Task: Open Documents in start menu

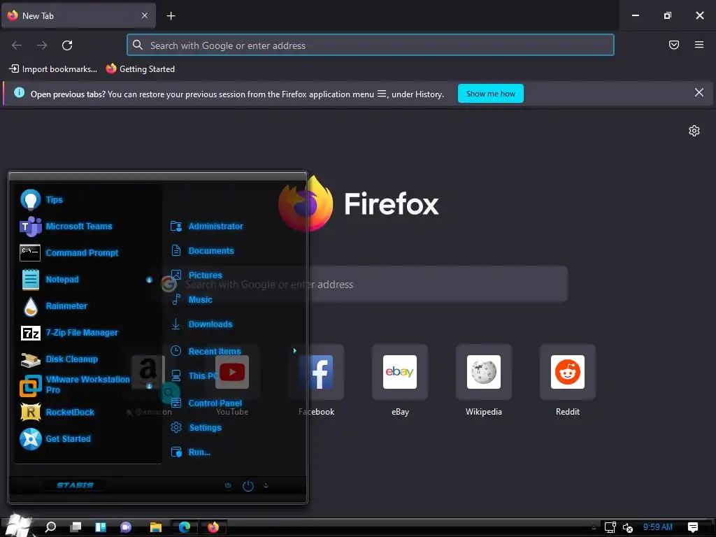Action: pyautogui.click(x=202, y=251)
